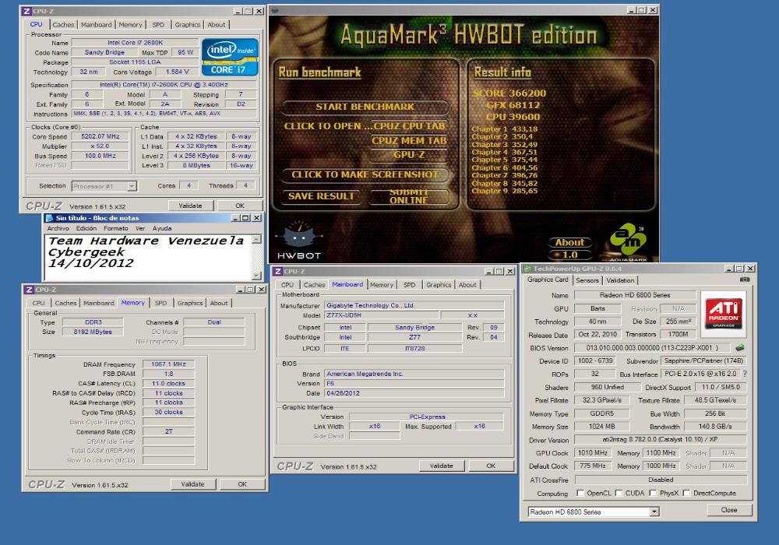
Task: Open Notepad Ayuda menu
Action: pos(162,228)
